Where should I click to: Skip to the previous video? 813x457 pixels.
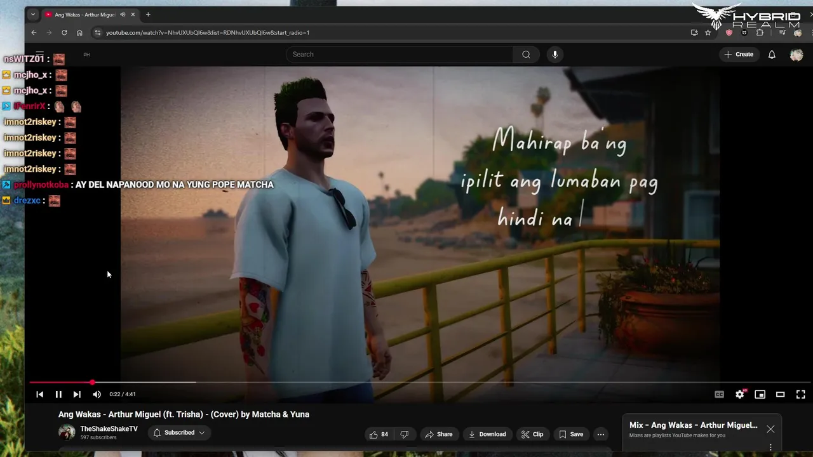39,394
